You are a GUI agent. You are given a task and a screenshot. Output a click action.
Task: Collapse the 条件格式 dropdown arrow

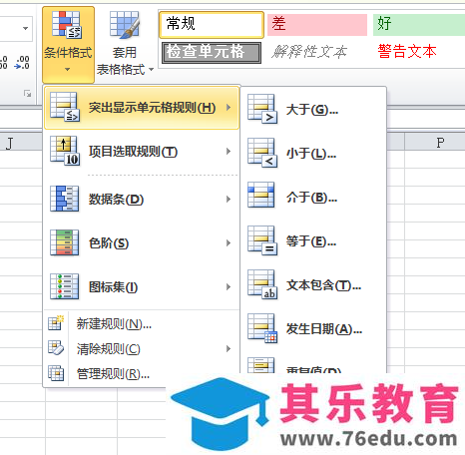coord(68,70)
